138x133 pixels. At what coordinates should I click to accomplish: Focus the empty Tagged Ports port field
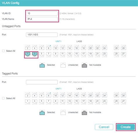click(x=42, y=82)
